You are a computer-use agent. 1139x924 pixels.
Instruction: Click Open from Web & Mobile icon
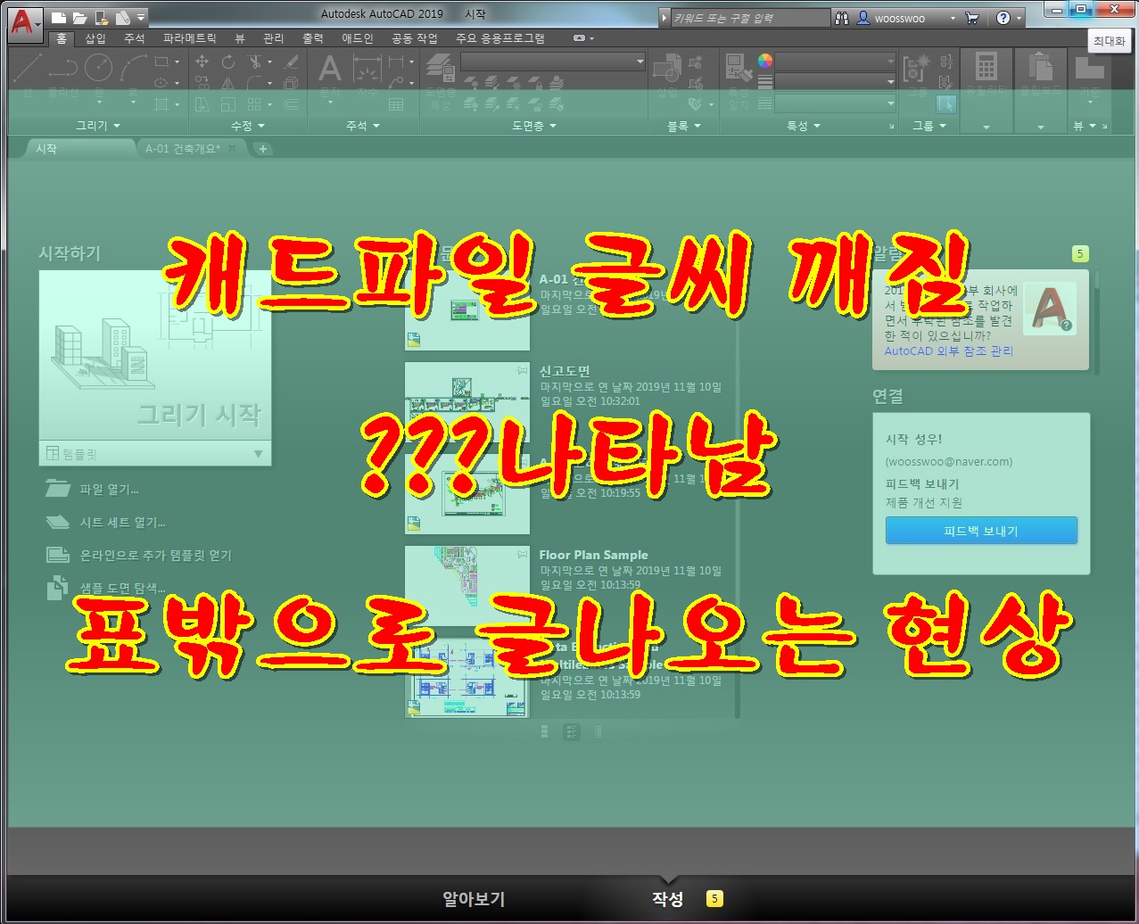click(102, 18)
